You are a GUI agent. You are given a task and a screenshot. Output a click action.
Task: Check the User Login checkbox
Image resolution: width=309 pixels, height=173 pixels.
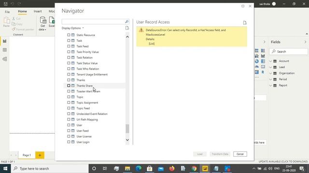click(69, 142)
